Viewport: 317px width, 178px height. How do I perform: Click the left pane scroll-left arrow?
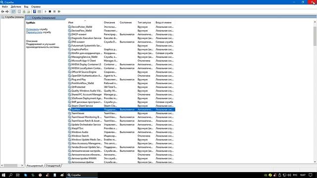(x=2, y=166)
